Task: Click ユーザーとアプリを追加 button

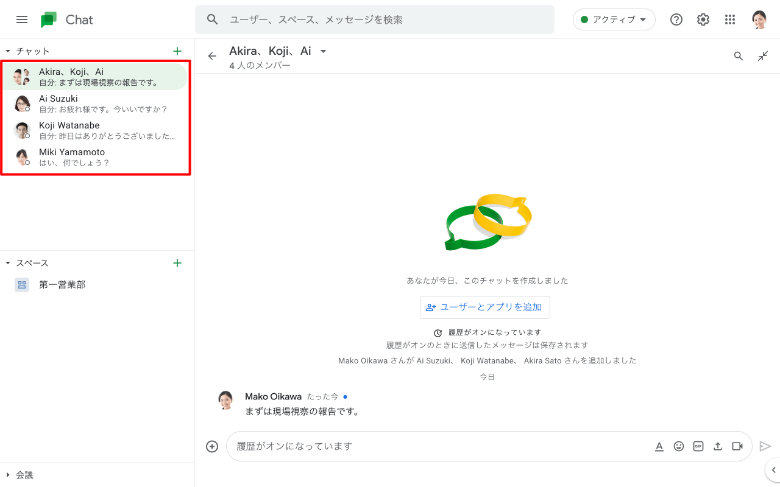Action: tap(485, 307)
